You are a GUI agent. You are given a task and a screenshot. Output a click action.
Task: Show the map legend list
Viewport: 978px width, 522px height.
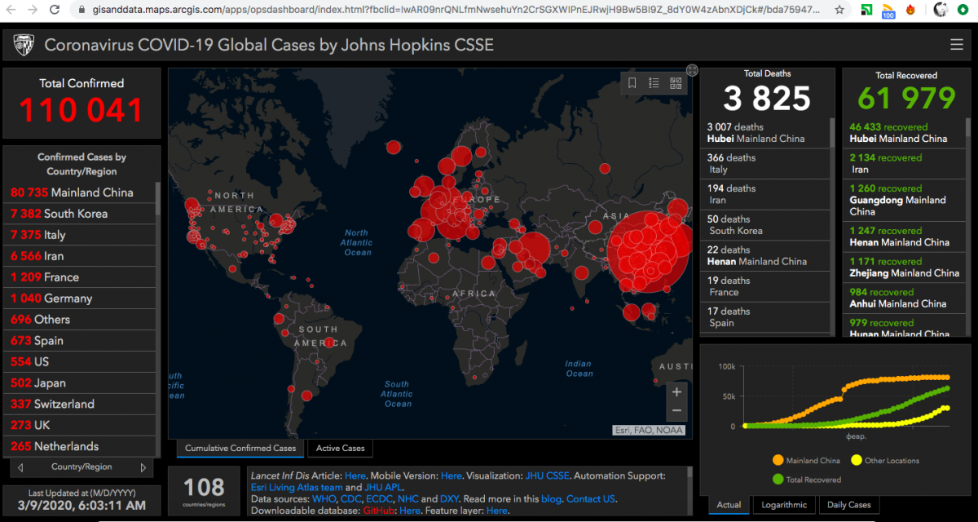pos(654,83)
